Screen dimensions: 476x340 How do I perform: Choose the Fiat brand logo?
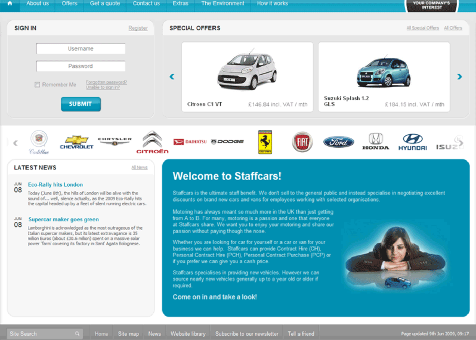[302, 142]
